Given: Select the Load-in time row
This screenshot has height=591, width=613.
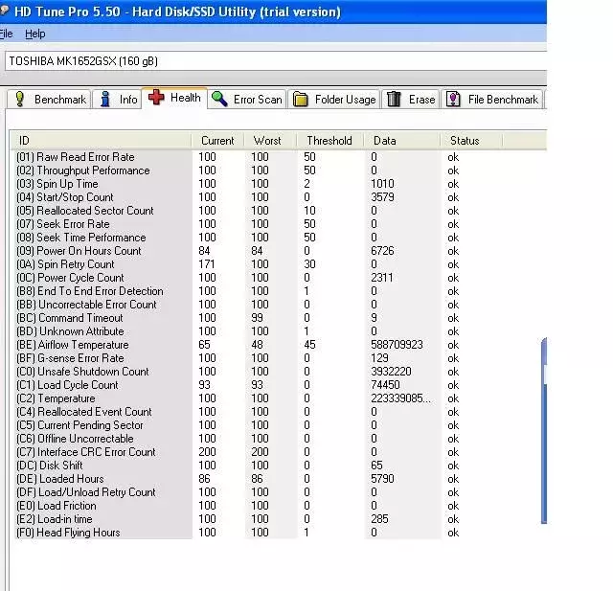Looking at the screenshot, I should point(238,519).
